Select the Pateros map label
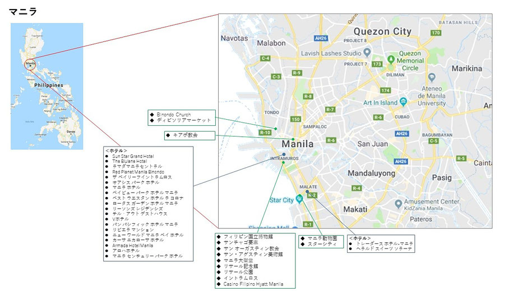Image resolution: width=527 pixels, height=296 pixels. pyautogui.click(x=421, y=219)
